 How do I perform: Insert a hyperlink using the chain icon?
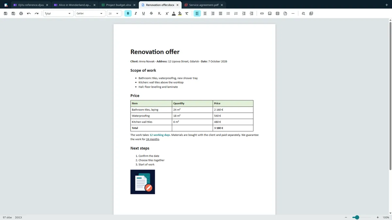click(x=262, y=13)
